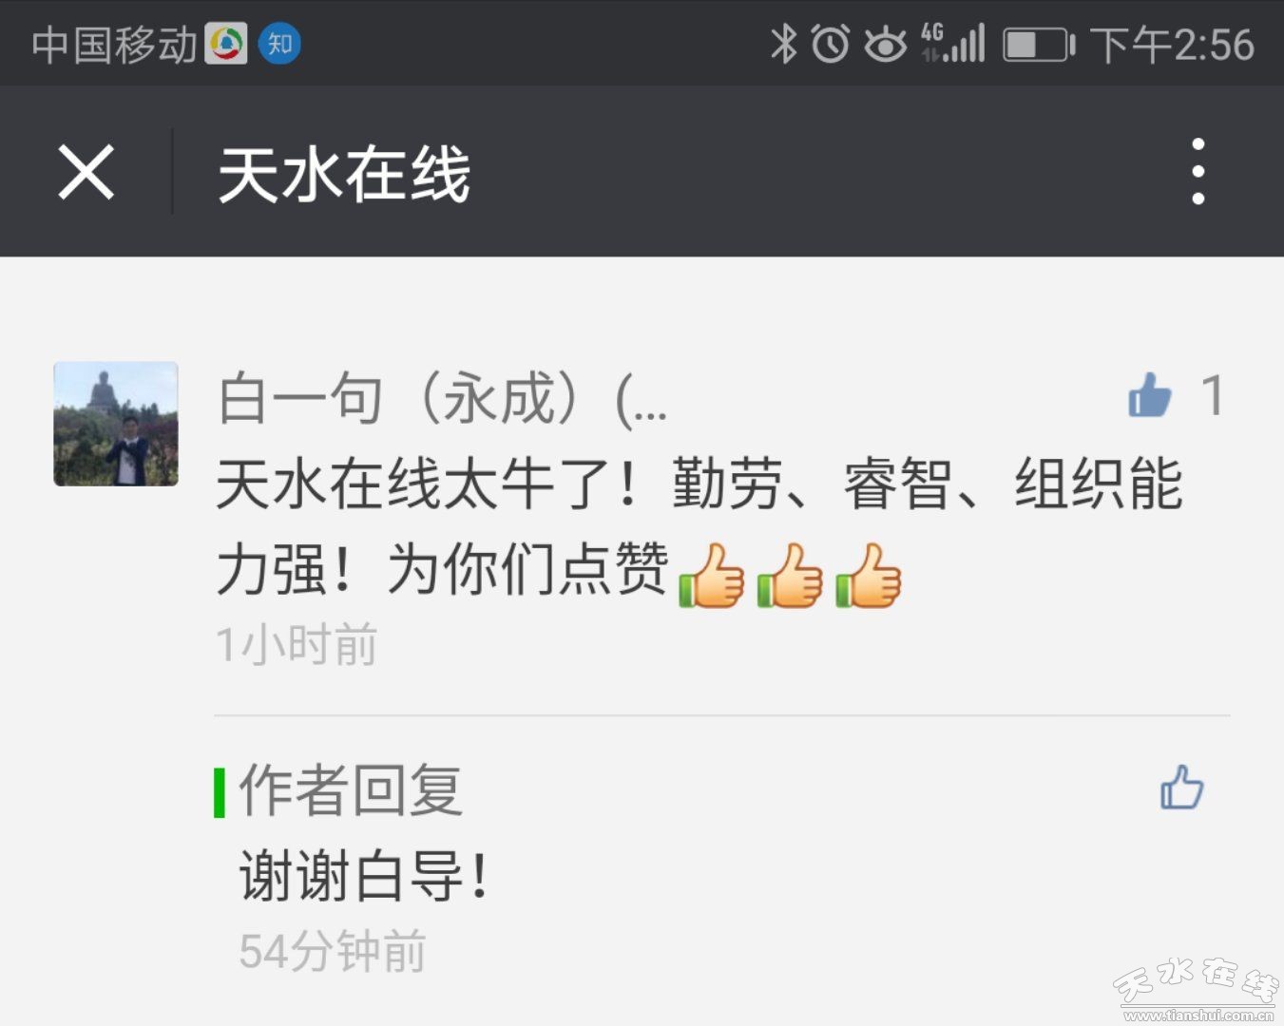This screenshot has width=1284, height=1026.
Task: Tap the comment text 天水在线太牛了
Action: (429, 483)
